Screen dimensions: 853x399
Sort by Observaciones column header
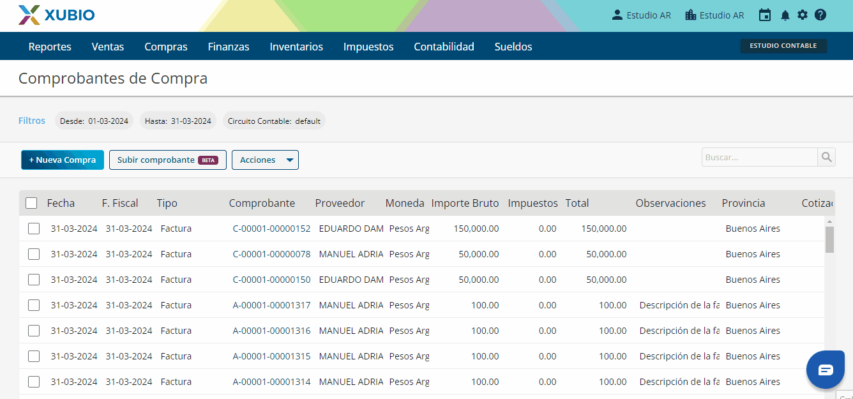click(671, 203)
